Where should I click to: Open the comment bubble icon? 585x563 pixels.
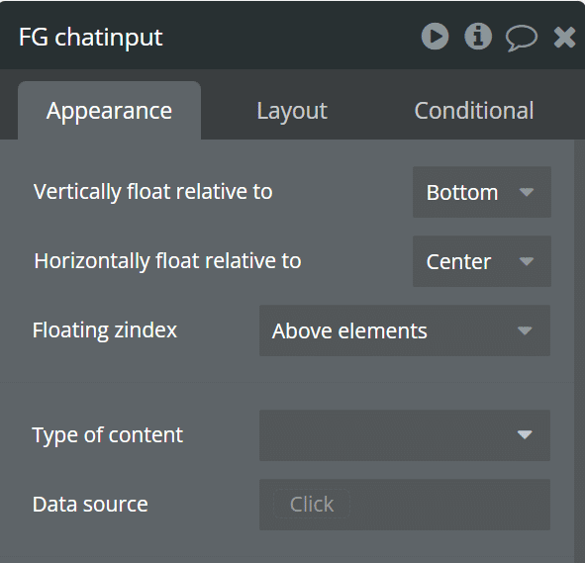(522, 38)
